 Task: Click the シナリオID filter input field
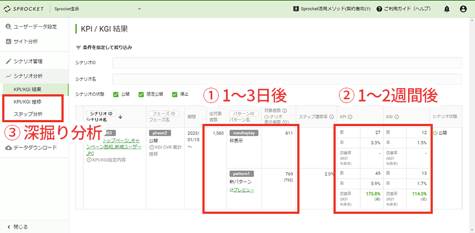pyautogui.click(x=287, y=62)
